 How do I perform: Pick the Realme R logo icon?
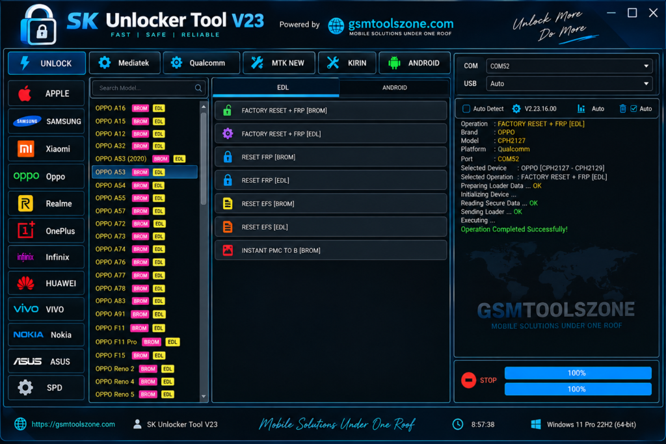25,203
